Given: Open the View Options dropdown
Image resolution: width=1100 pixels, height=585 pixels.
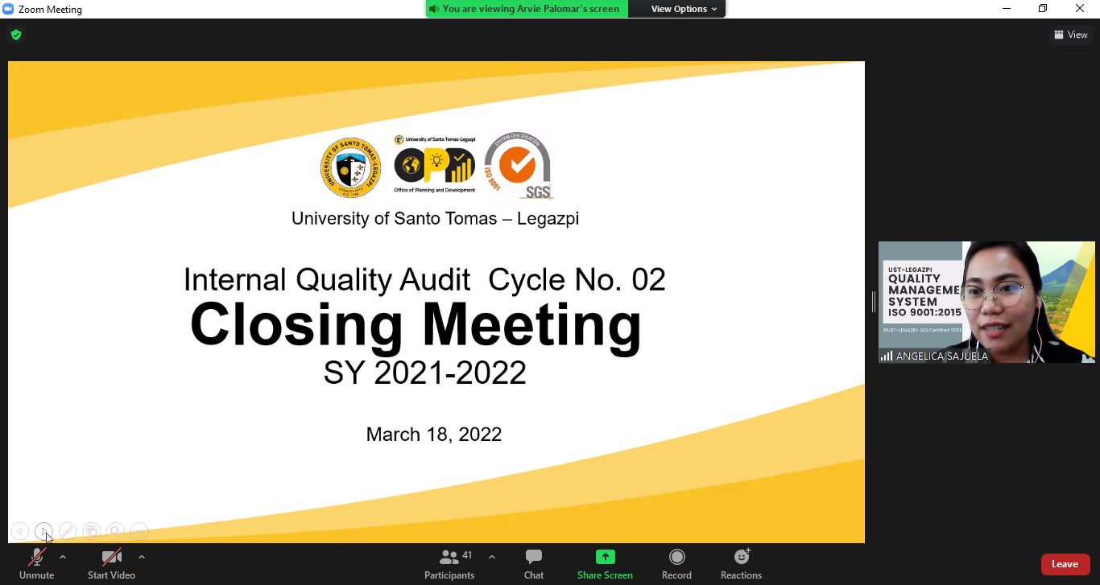Looking at the screenshot, I should [684, 9].
